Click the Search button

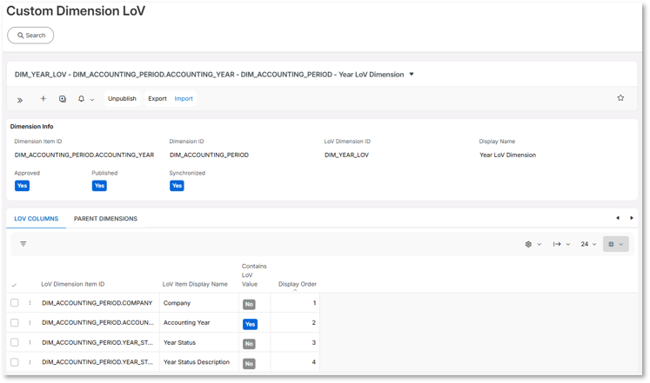(x=30, y=36)
